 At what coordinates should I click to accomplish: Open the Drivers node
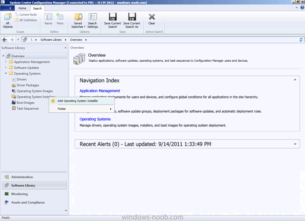pyautogui.click(x=21, y=79)
